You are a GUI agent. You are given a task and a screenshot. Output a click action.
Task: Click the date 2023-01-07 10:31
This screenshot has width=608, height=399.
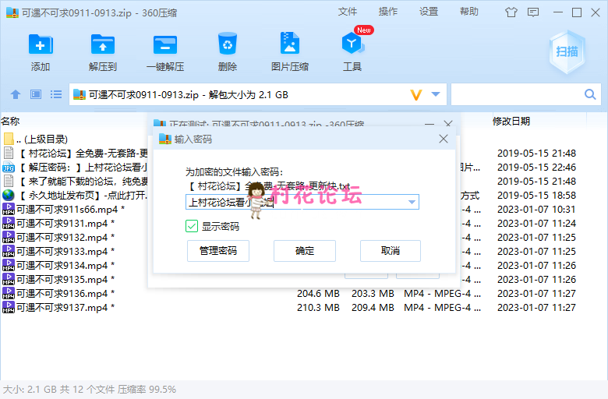click(536, 210)
